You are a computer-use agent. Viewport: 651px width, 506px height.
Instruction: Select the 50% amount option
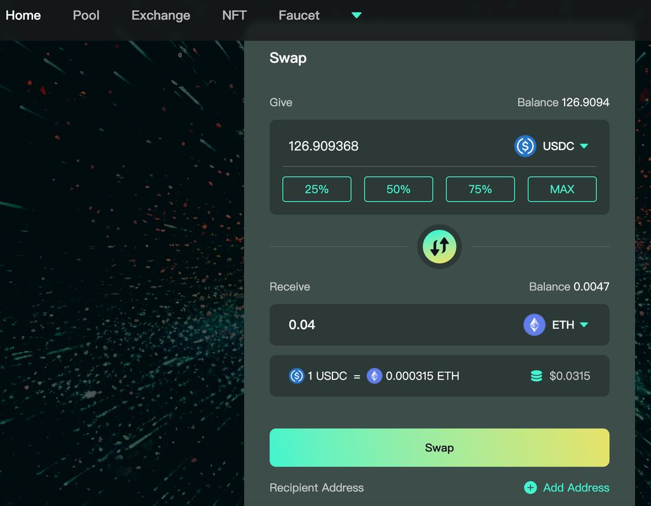(399, 189)
